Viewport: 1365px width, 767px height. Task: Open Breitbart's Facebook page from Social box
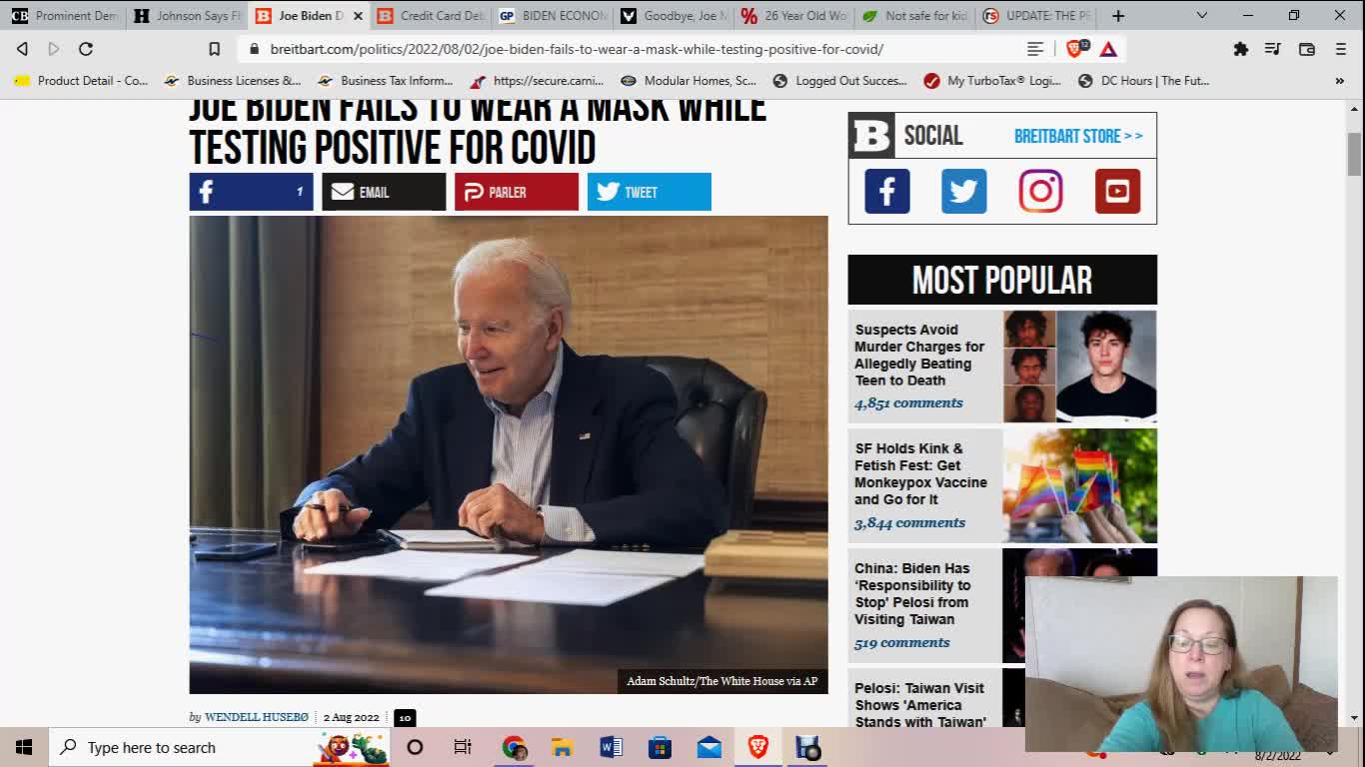click(887, 191)
